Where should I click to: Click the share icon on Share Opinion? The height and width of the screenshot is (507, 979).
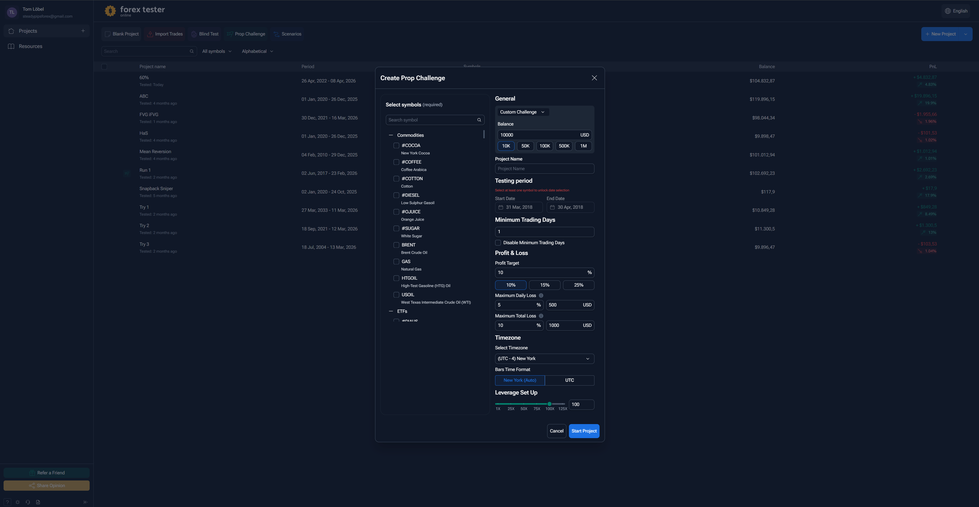coord(32,486)
